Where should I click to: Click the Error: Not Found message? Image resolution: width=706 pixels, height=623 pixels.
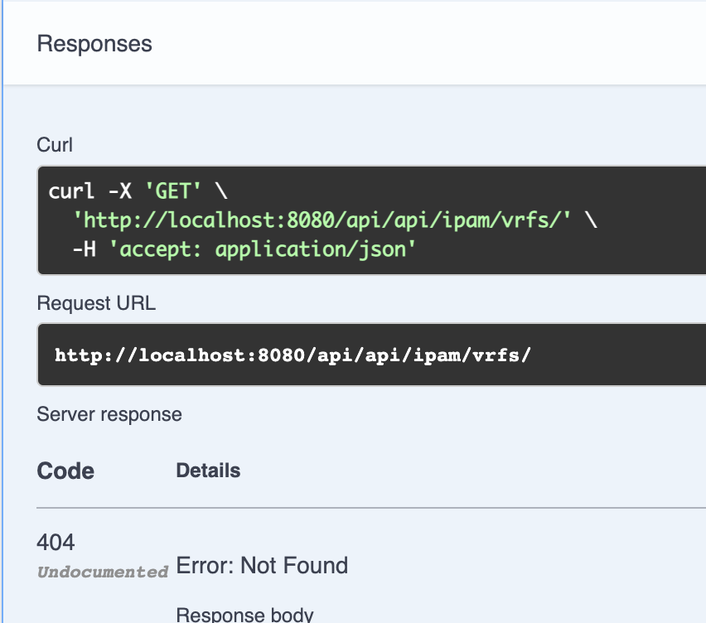click(261, 565)
